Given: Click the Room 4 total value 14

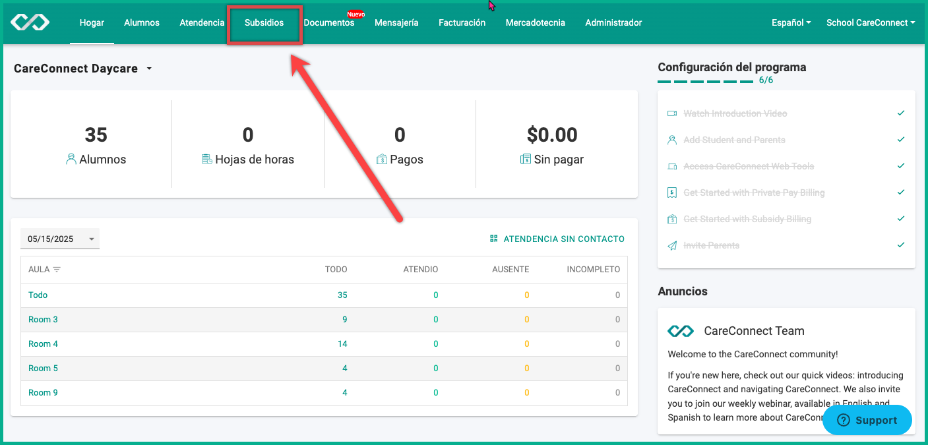Looking at the screenshot, I should click(342, 343).
